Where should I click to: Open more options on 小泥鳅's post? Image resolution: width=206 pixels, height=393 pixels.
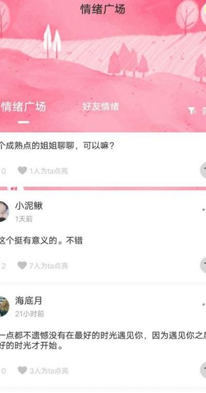click(x=204, y=210)
